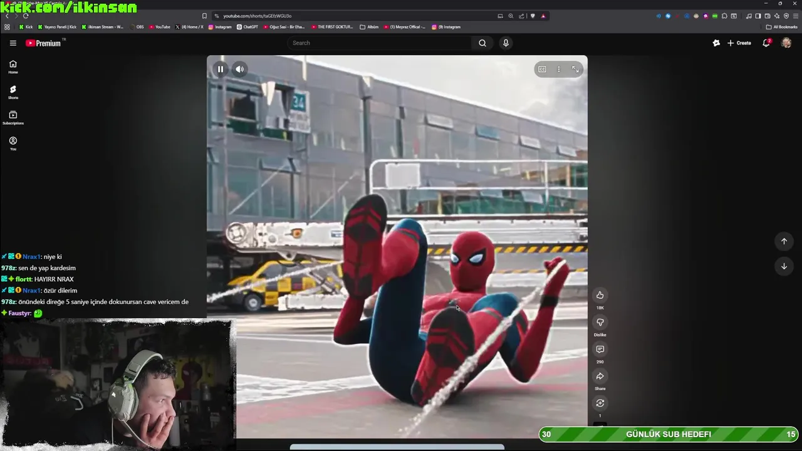This screenshot has width=802, height=451.
Task: Share this page from the address bar
Action: tap(521, 16)
